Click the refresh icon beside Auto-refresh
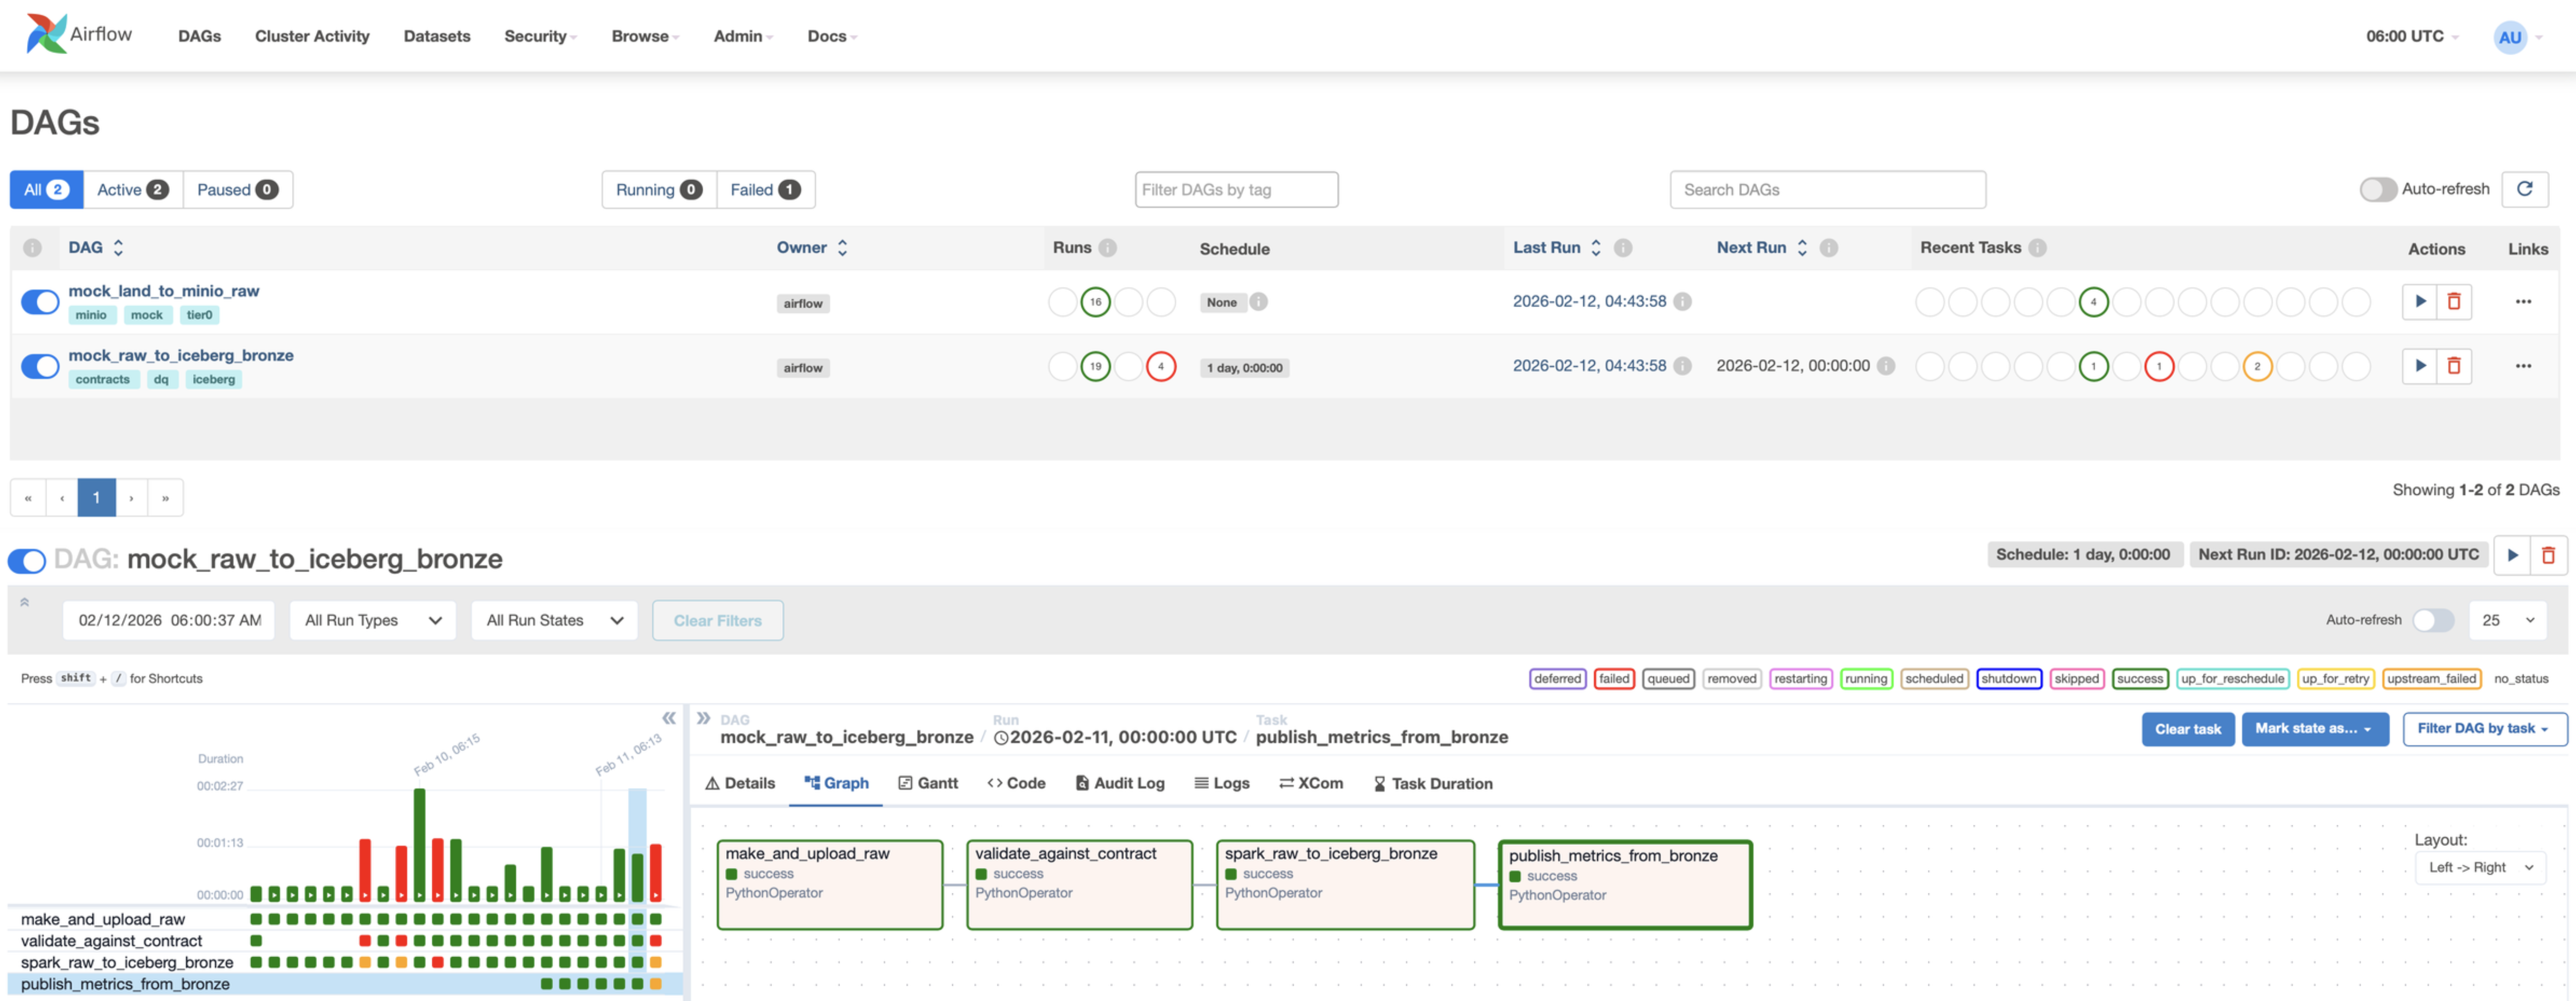This screenshot has height=1001, width=2576. 2524,189
